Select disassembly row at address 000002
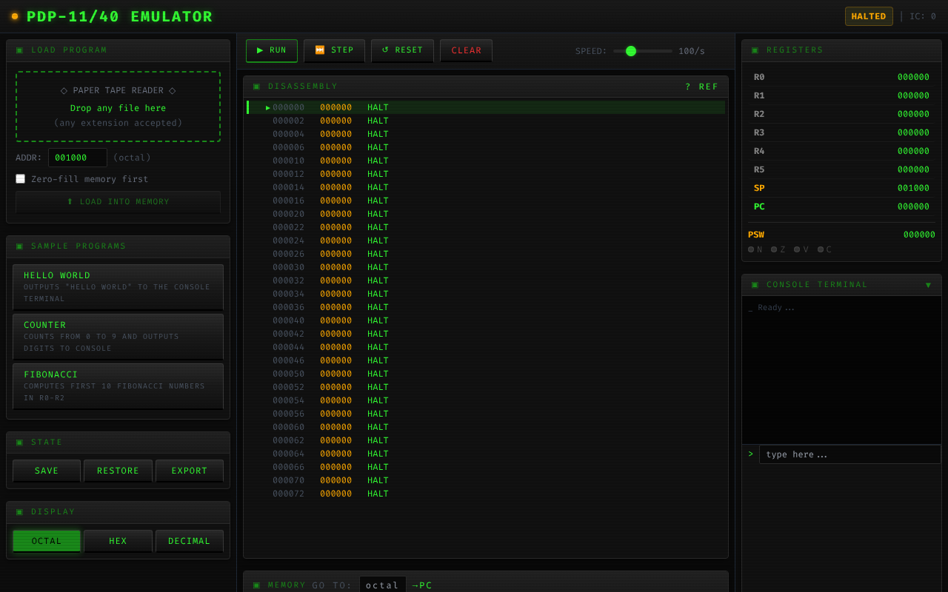The width and height of the screenshot is (948, 592). pyautogui.click(x=486, y=121)
